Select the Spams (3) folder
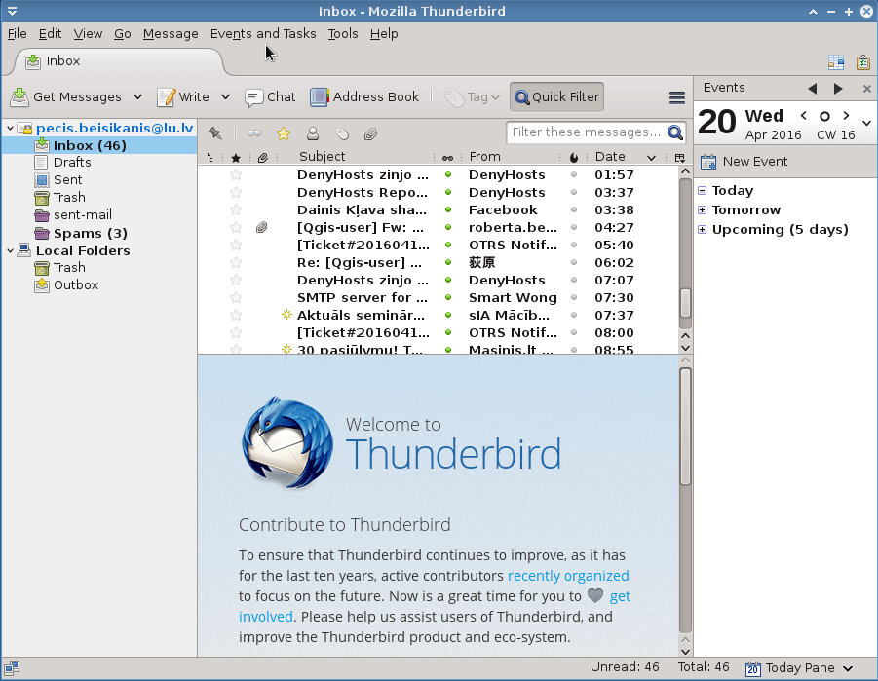 pyautogui.click(x=90, y=233)
